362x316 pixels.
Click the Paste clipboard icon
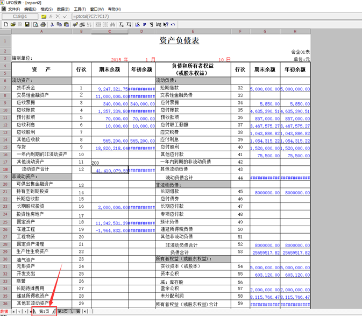(67, 24)
